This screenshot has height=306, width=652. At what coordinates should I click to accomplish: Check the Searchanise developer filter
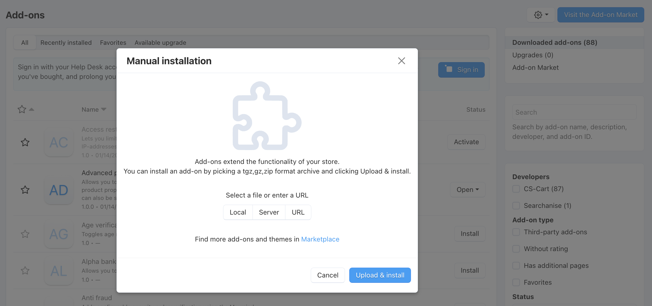tap(516, 206)
